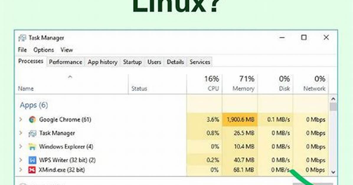
Task: Expand the Windows Explorer (4) row
Action: point(21,147)
